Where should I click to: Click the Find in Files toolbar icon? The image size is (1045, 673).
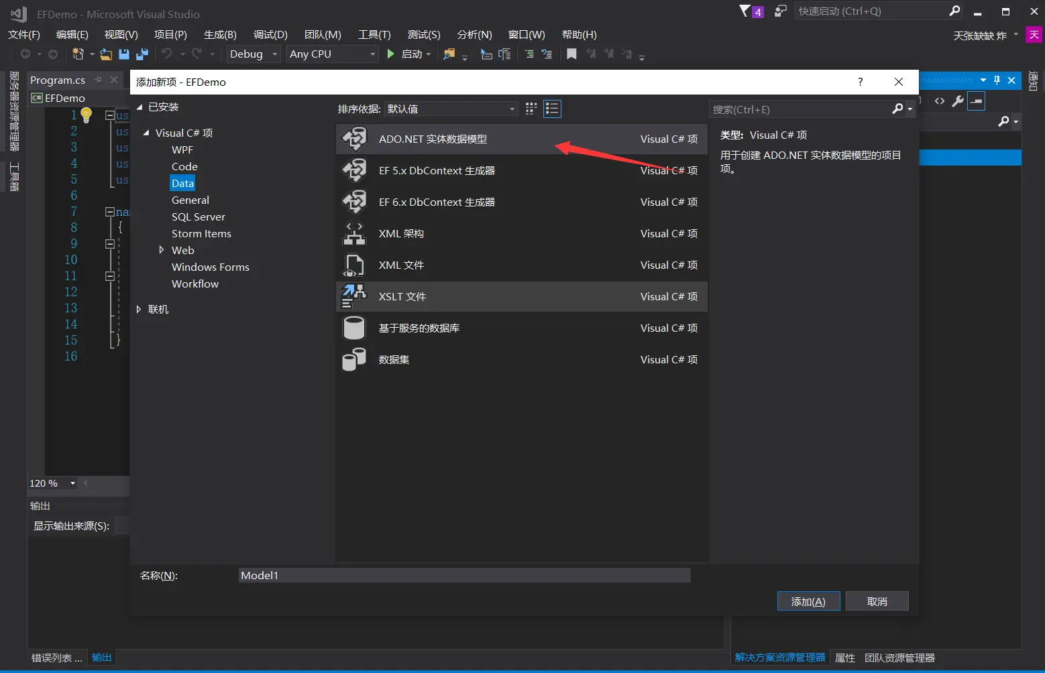coord(449,54)
